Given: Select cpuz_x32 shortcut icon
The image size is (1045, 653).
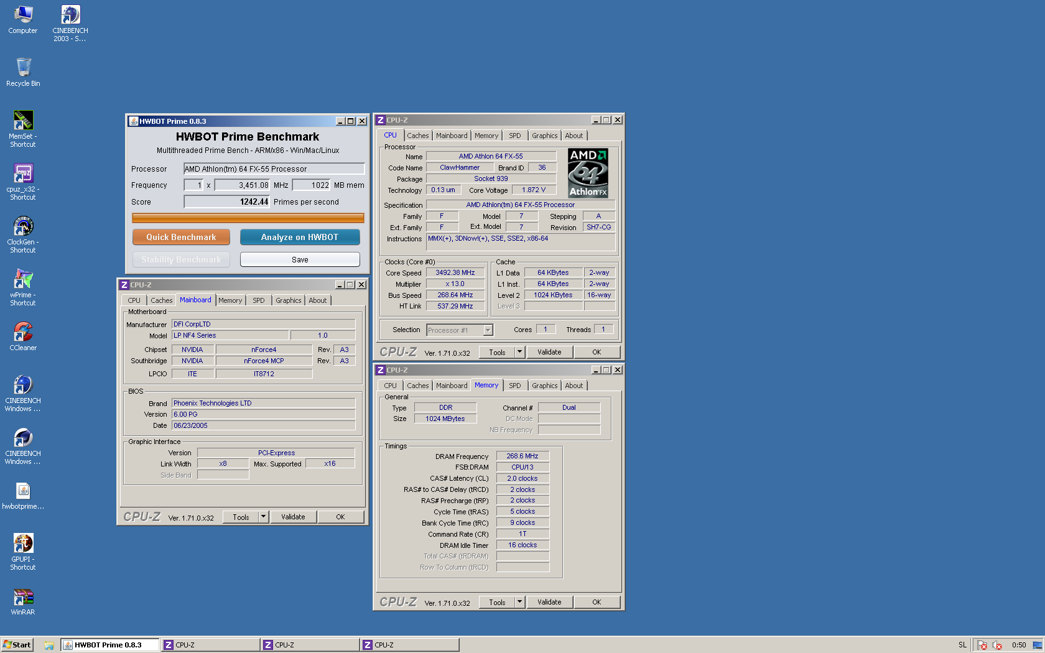Looking at the screenshot, I should (x=23, y=182).
